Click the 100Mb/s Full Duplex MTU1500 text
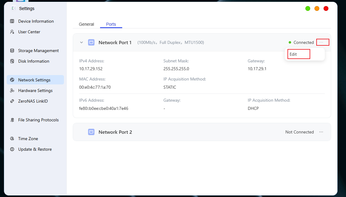 point(170,42)
